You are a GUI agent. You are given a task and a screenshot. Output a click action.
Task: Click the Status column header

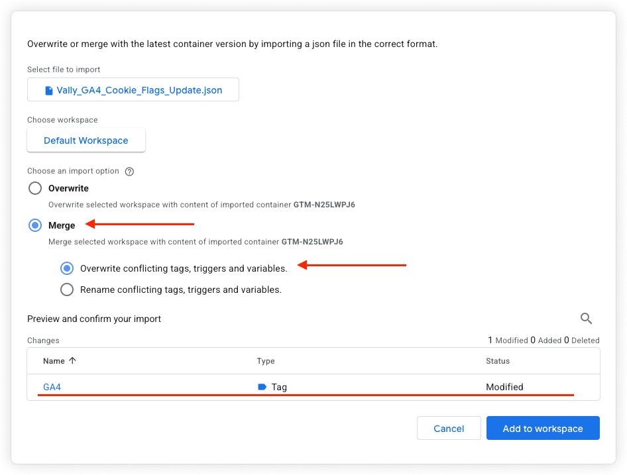[498, 361]
